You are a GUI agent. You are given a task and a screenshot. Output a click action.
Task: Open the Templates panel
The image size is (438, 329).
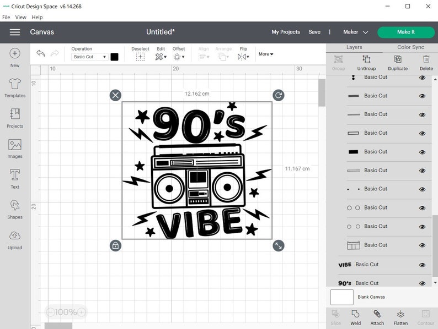point(15,88)
